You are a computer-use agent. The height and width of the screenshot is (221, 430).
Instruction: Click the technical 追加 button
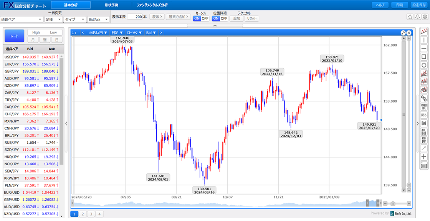point(237,18)
